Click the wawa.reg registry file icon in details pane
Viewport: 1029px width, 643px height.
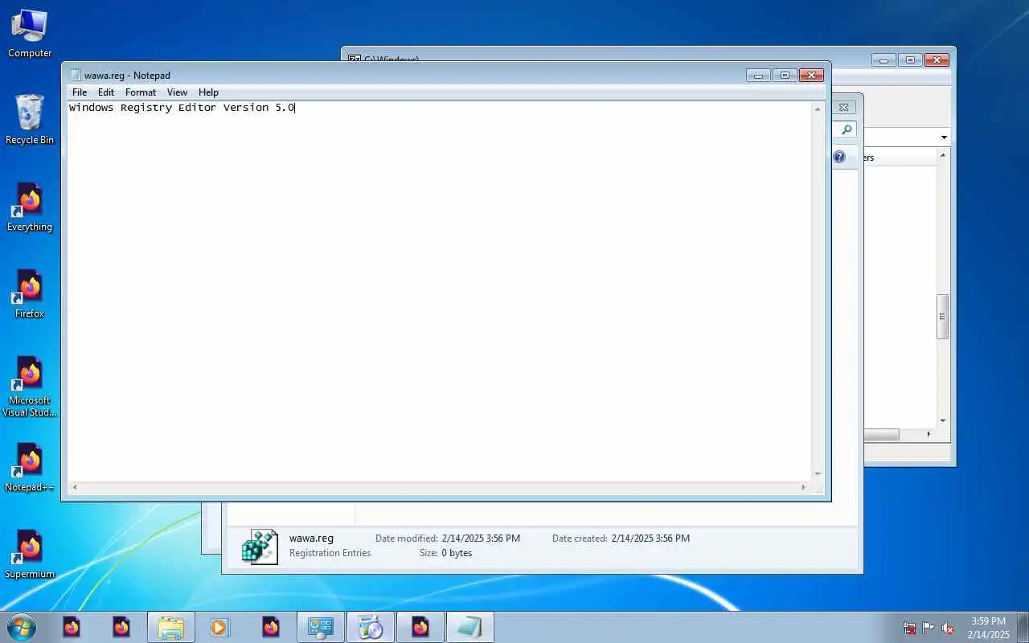coord(260,547)
